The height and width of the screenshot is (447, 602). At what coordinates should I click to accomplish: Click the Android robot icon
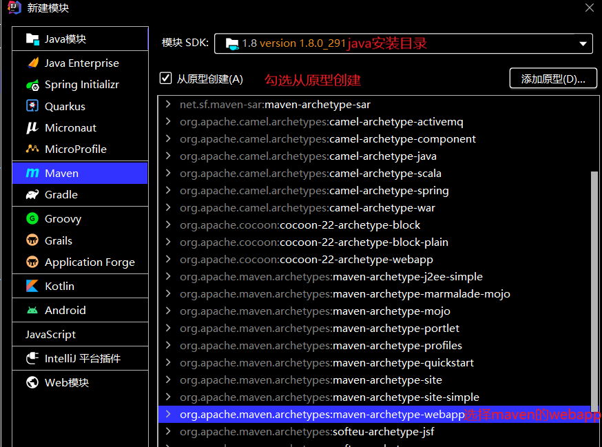tap(32, 311)
